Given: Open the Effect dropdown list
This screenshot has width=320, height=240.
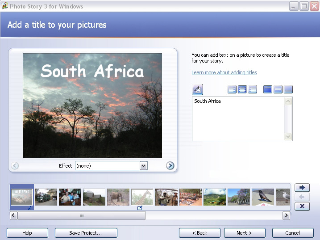Looking at the screenshot, I should coord(143,166).
